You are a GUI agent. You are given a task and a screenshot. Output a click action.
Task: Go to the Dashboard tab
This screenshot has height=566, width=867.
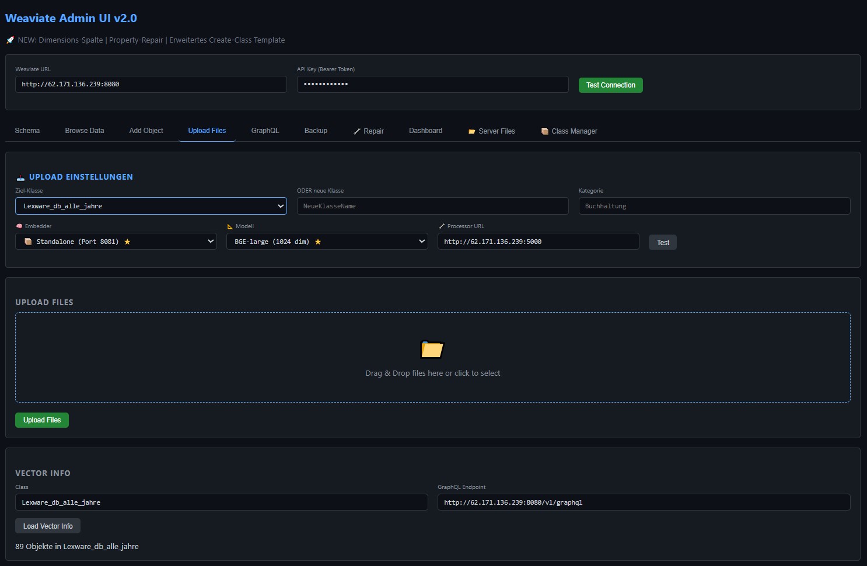[x=425, y=131]
